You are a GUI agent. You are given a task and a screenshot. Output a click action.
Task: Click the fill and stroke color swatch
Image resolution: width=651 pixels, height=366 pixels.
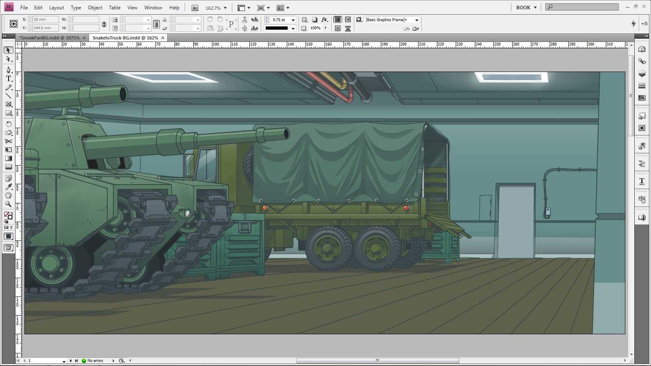[8, 215]
